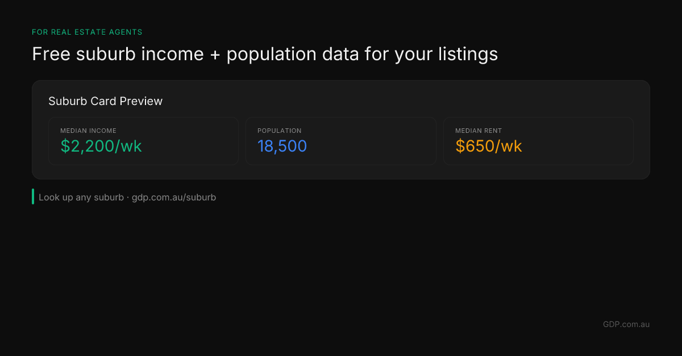Viewport: 682px width, 356px height.
Task: Click the "For Real Estate Agents" label
Action: [x=87, y=32]
